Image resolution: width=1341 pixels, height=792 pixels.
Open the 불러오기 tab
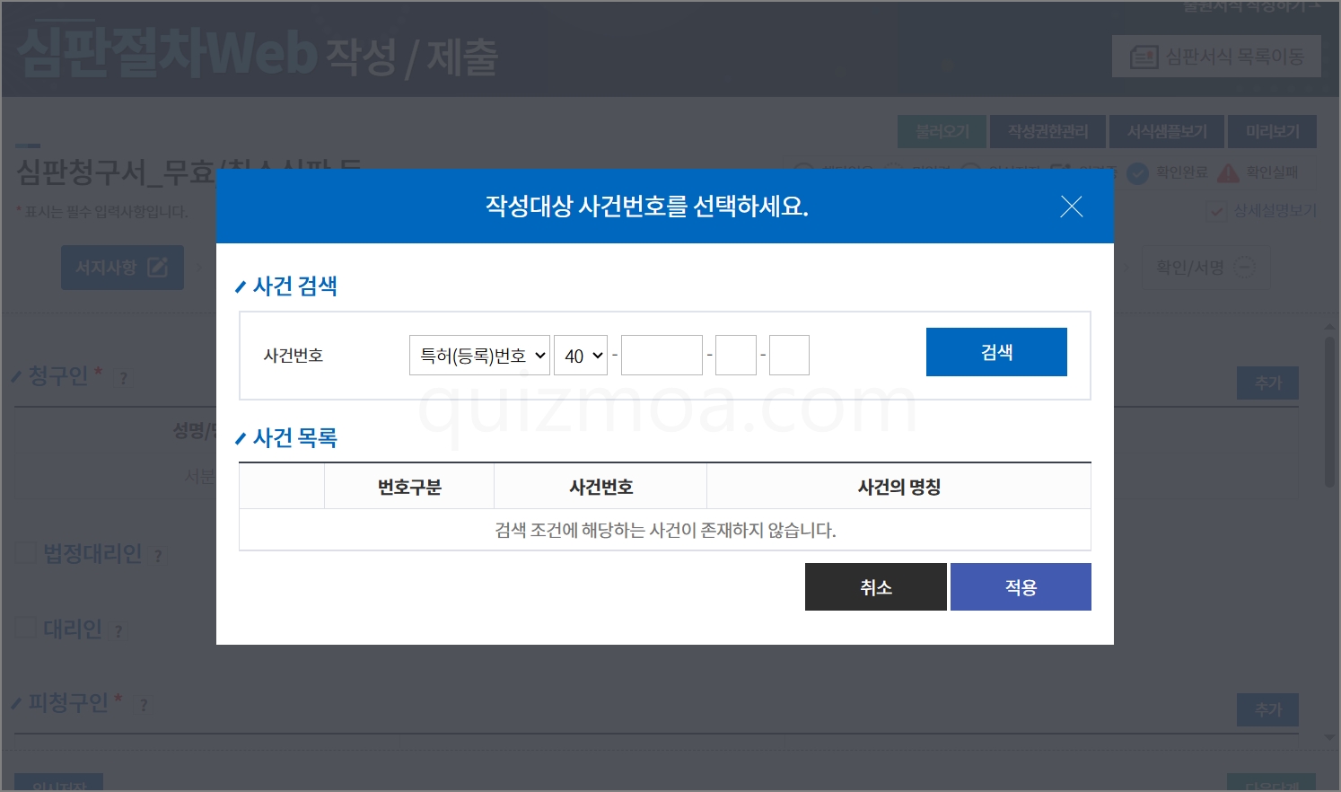click(x=942, y=131)
